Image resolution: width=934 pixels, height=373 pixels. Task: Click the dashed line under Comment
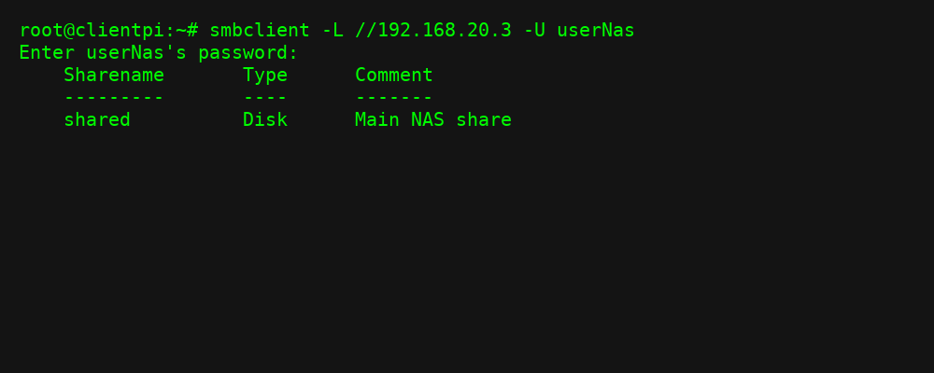coord(394,97)
